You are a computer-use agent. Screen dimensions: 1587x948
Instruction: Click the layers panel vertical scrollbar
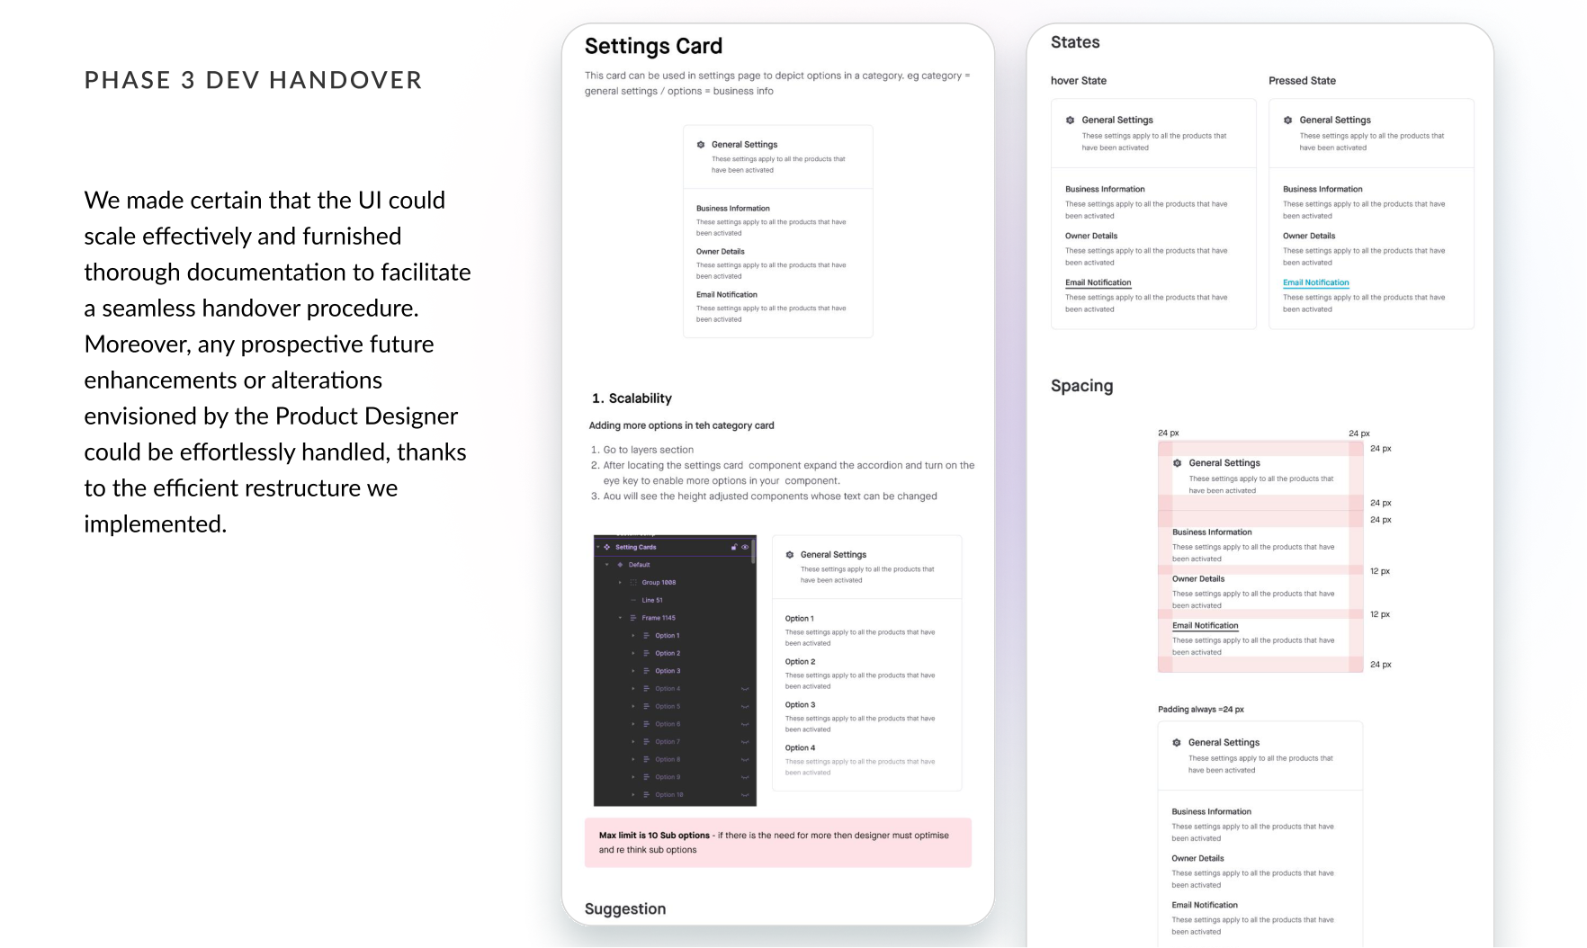coord(753,551)
